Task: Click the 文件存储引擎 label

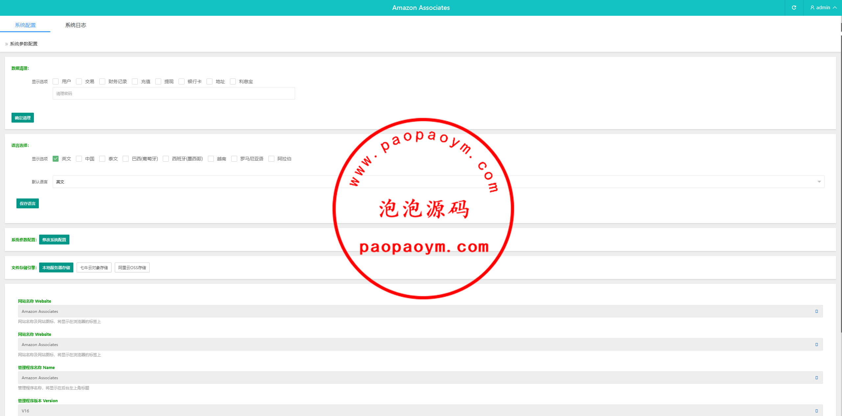Action: pyautogui.click(x=24, y=267)
